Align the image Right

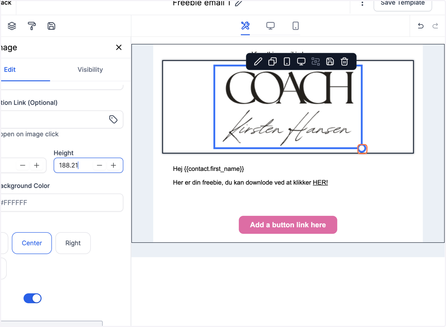(x=73, y=243)
